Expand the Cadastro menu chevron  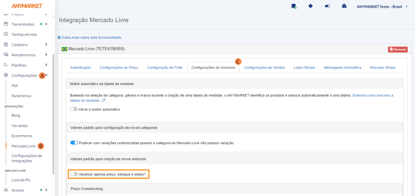pos(46,45)
